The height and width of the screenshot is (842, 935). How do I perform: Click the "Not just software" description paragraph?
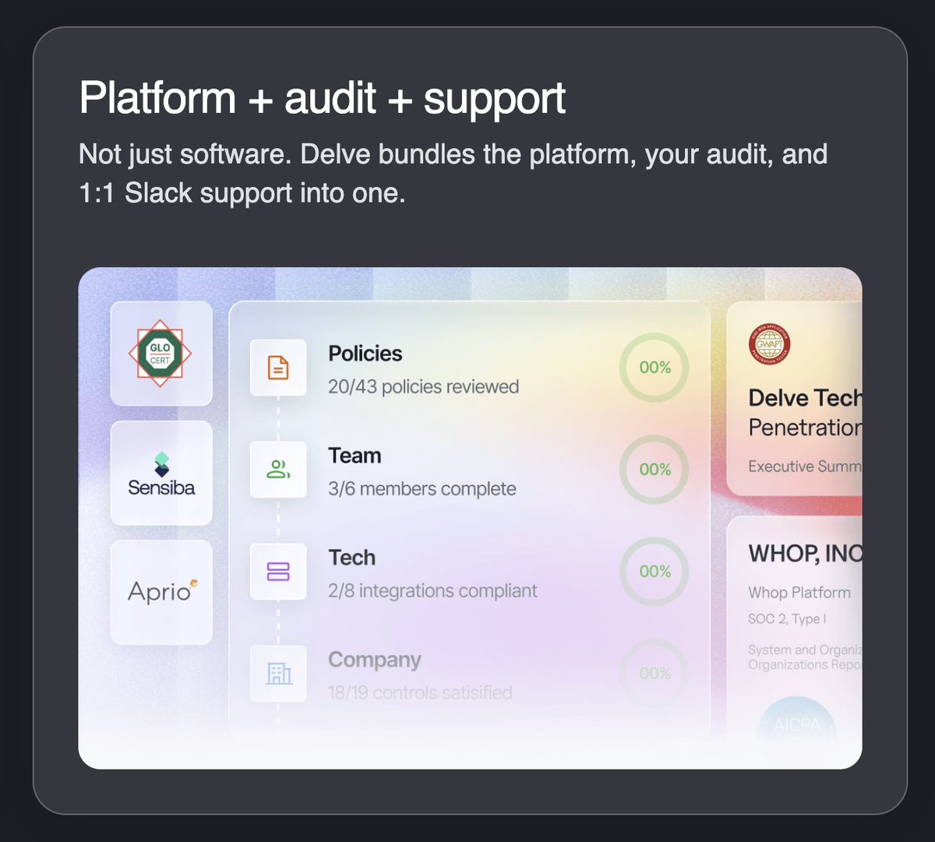(x=453, y=173)
